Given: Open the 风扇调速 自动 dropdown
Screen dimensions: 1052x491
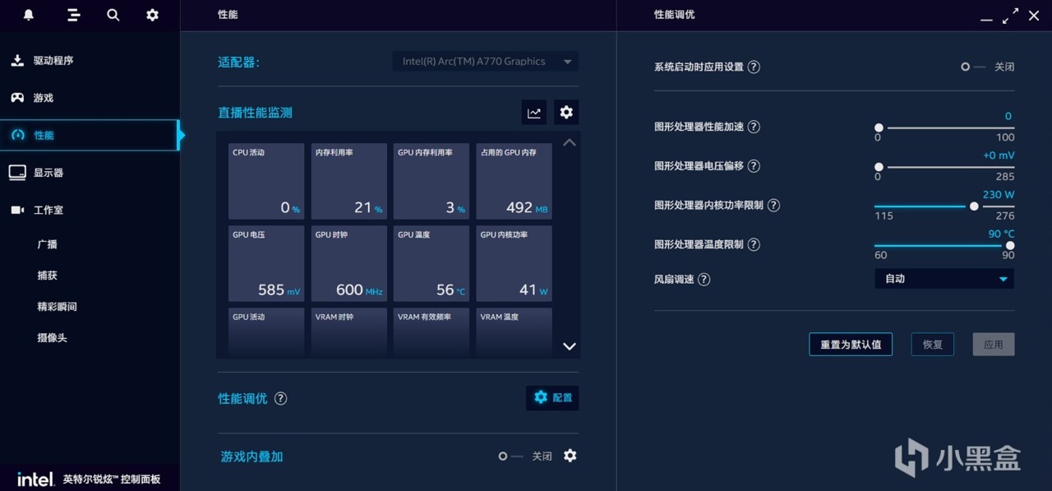Looking at the screenshot, I should [x=944, y=279].
